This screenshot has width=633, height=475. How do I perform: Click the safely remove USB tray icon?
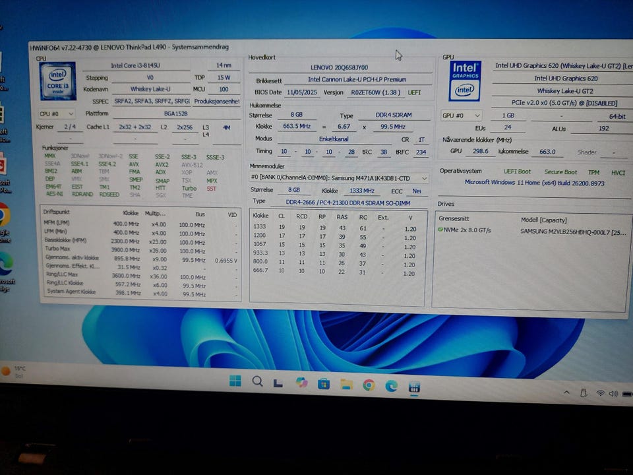(x=584, y=393)
